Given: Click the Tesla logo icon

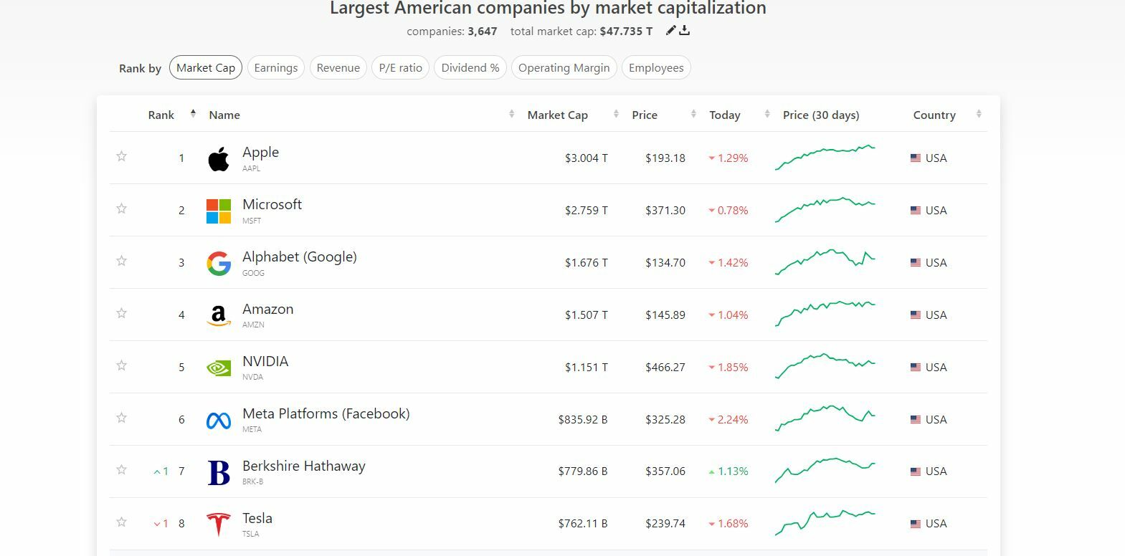Looking at the screenshot, I should (219, 524).
